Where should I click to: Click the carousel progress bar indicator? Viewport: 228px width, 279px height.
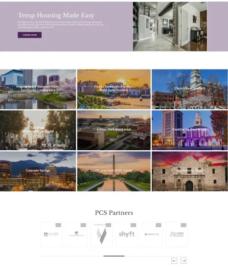114,256
